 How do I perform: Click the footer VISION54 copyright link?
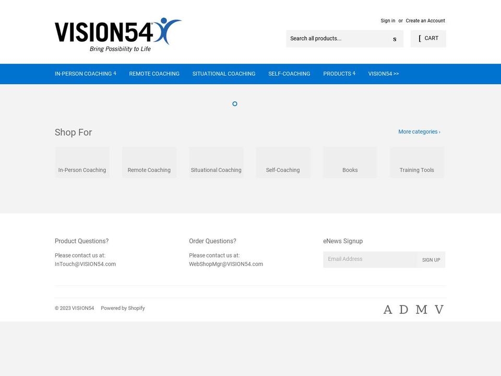(x=83, y=308)
